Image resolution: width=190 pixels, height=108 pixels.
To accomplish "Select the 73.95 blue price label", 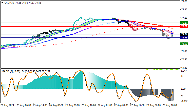I will point(184,38).
